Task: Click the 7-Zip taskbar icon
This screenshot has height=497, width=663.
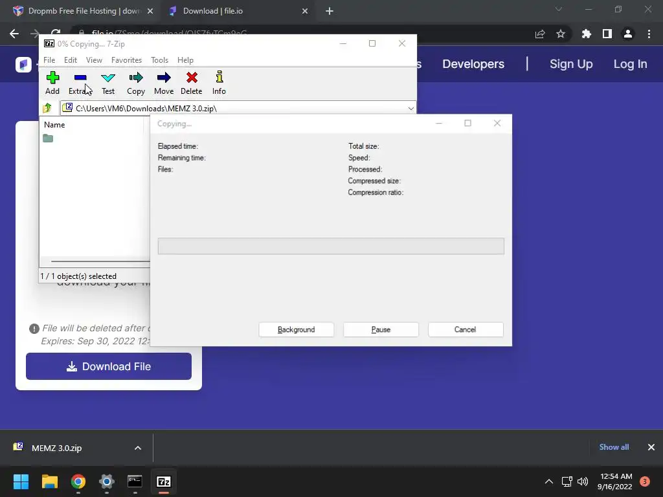Action: [x=164, y=481]
